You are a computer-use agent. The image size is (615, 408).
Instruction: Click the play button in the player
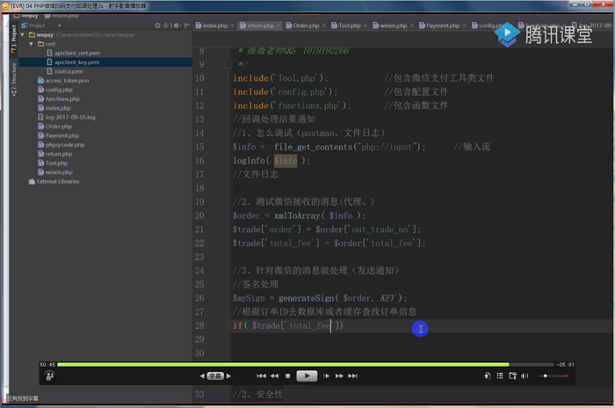(306, 375)
